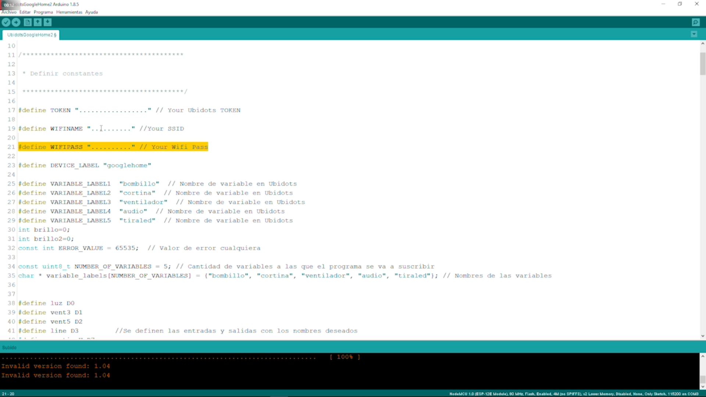Open a sketch with the Open icon

point(38,22)
